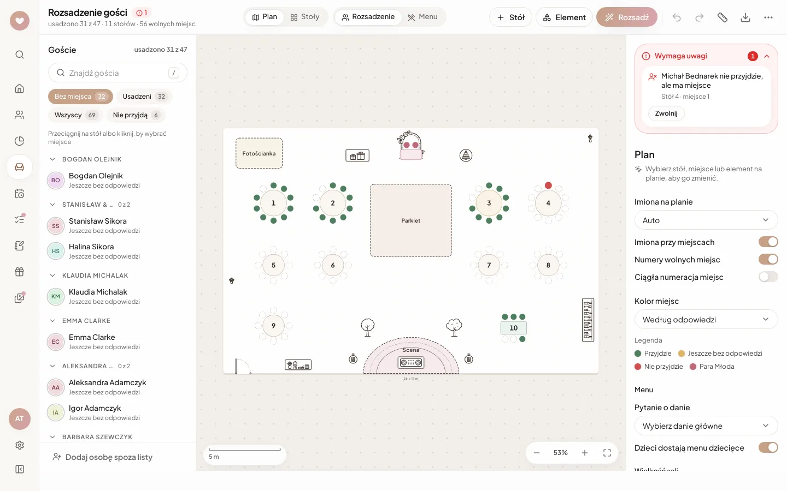Filter guests by Nie przyjdą
This screenshot has width=787, height=491.
[x=136, y=115]
